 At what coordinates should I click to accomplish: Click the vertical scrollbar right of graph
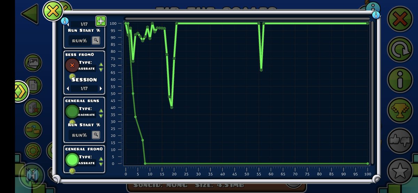click(x=372, y=93)
